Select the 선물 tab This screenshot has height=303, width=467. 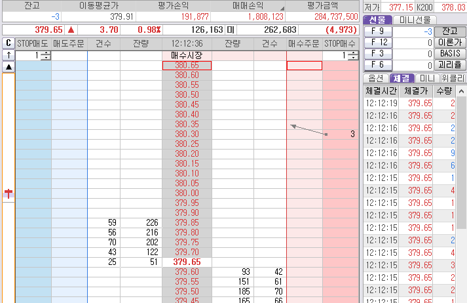tap(377, 20)
